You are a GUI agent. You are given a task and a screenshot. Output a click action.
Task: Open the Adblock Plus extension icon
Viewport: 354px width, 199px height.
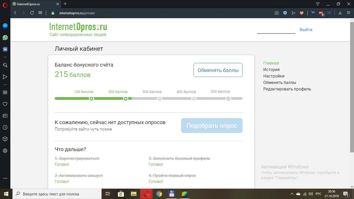(x=321, y=13)
